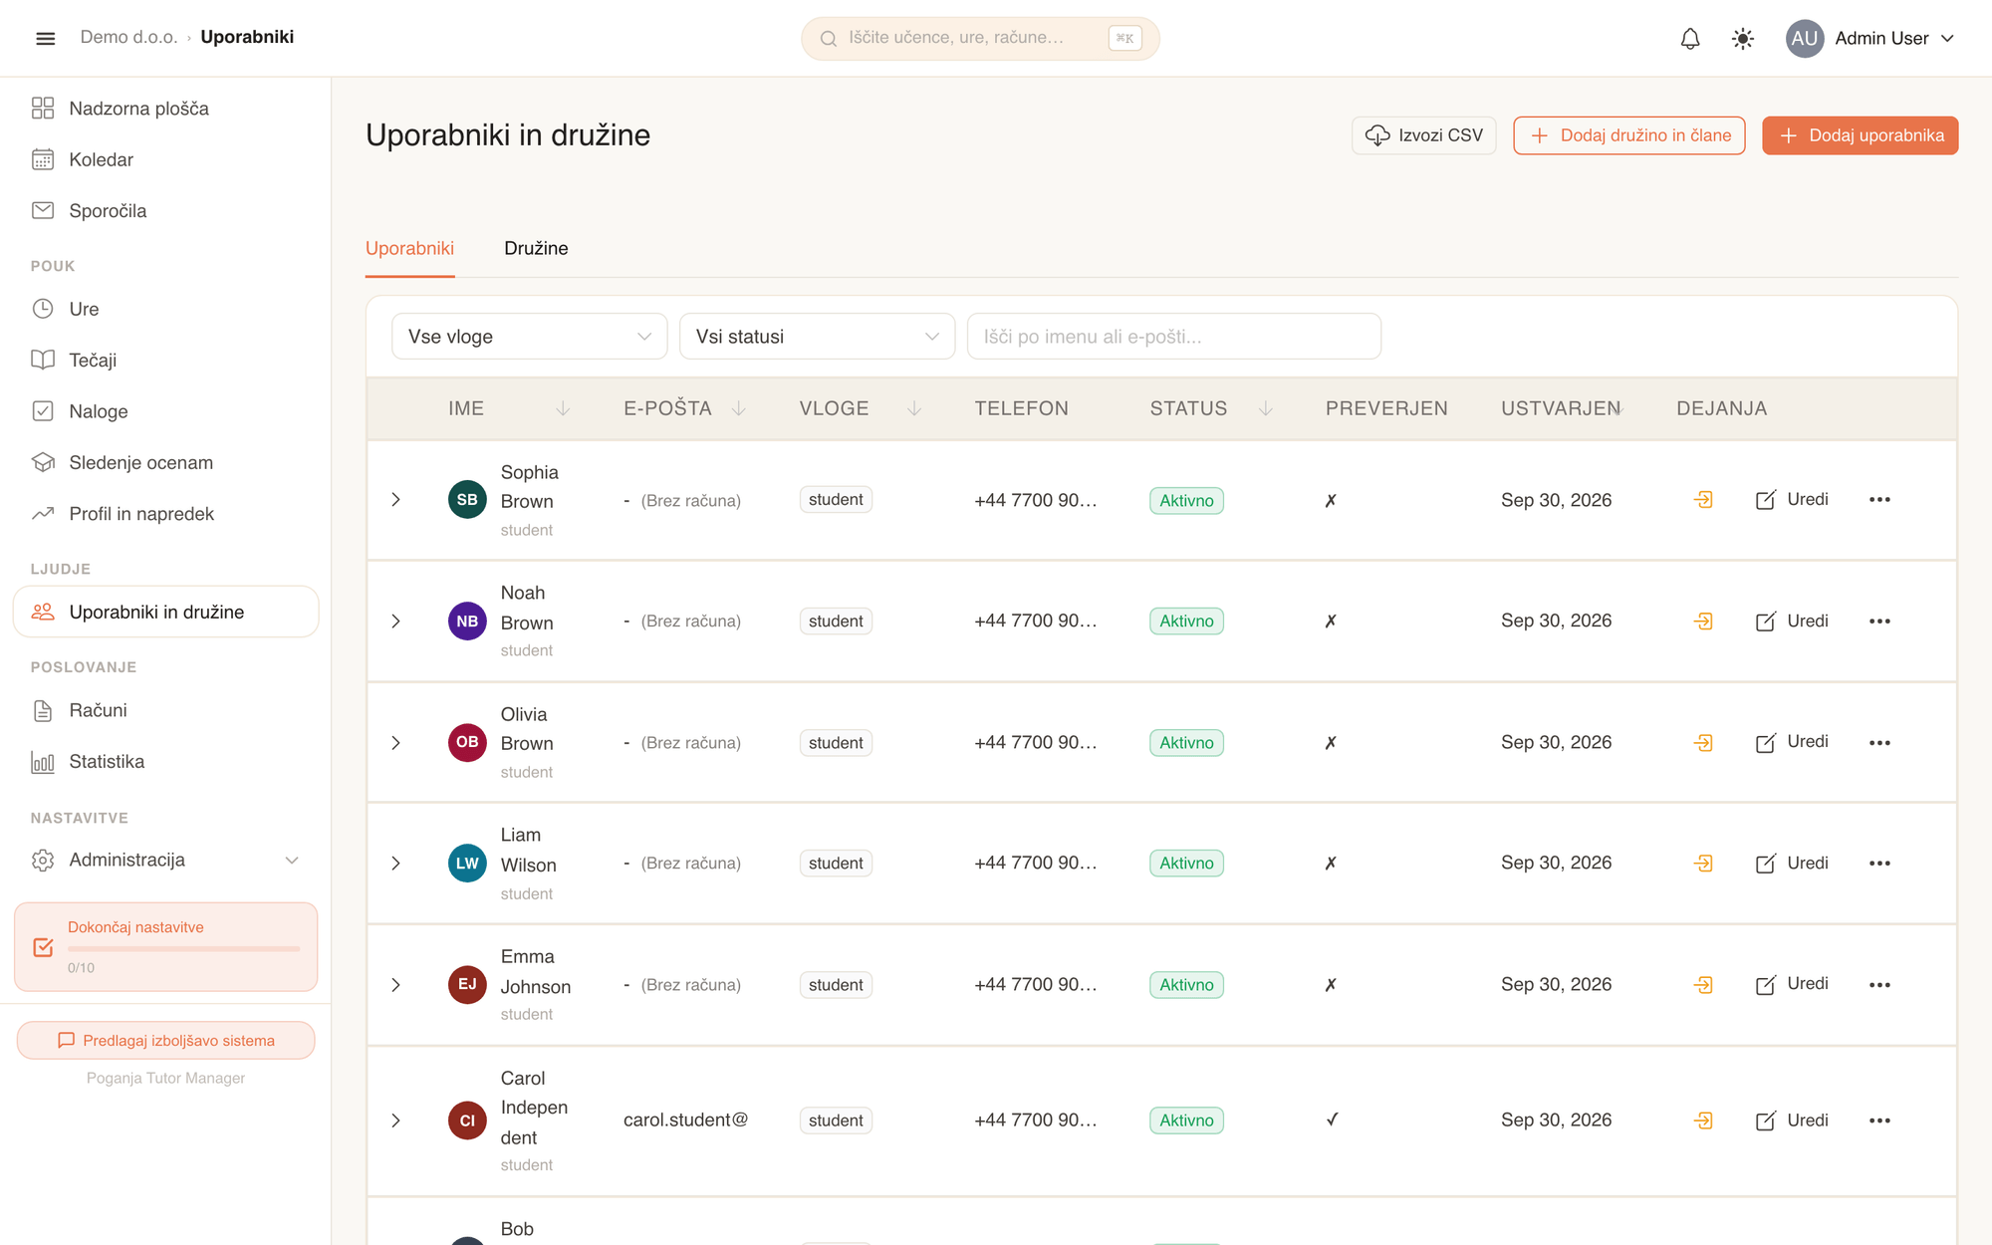The image size is (1992, 1245).
Task: Expand the Olivia Brown row
Action: (x=395, y=743)
